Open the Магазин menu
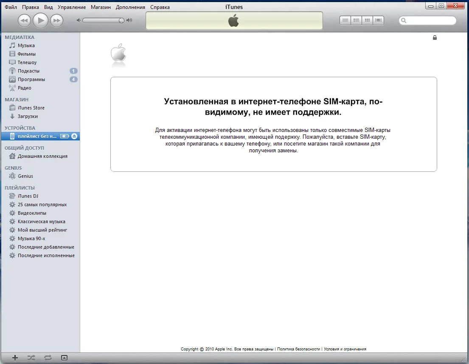This screenshot has height=364, width=469. 101,7
